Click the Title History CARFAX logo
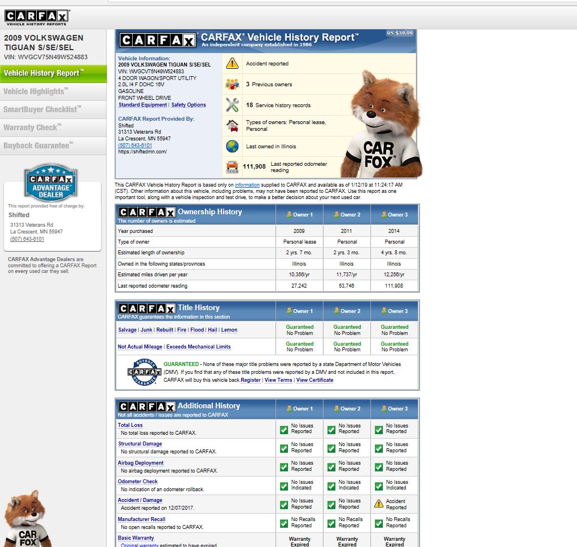 click(146, 308)
